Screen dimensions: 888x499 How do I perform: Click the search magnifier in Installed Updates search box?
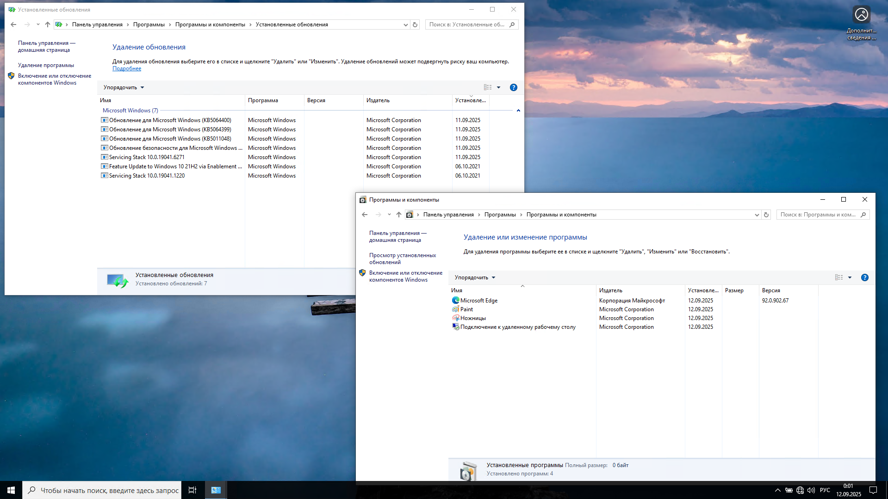point(512,25)
